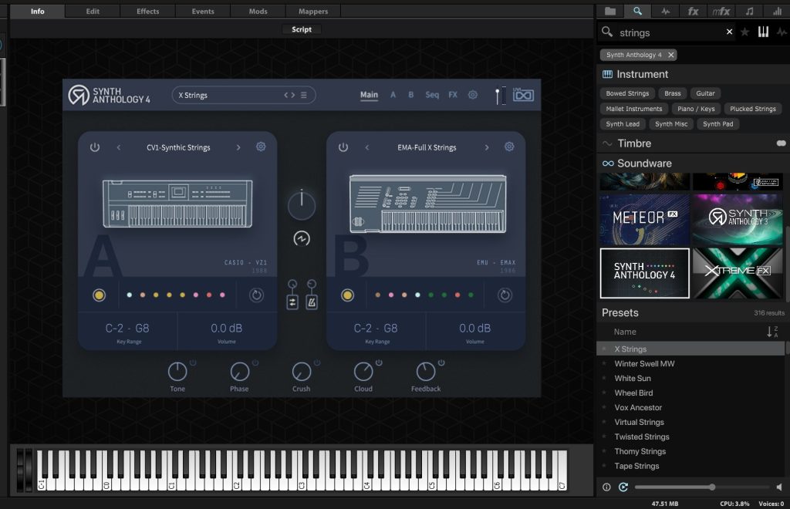Go to next layer A sound
This screenshot has height=509, width=790.
(238, 147)
